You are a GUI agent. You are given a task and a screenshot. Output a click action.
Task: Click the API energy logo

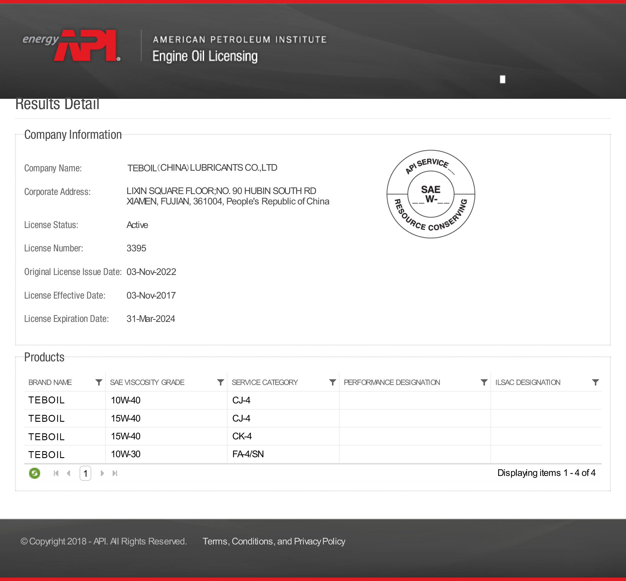pos(71,45)
